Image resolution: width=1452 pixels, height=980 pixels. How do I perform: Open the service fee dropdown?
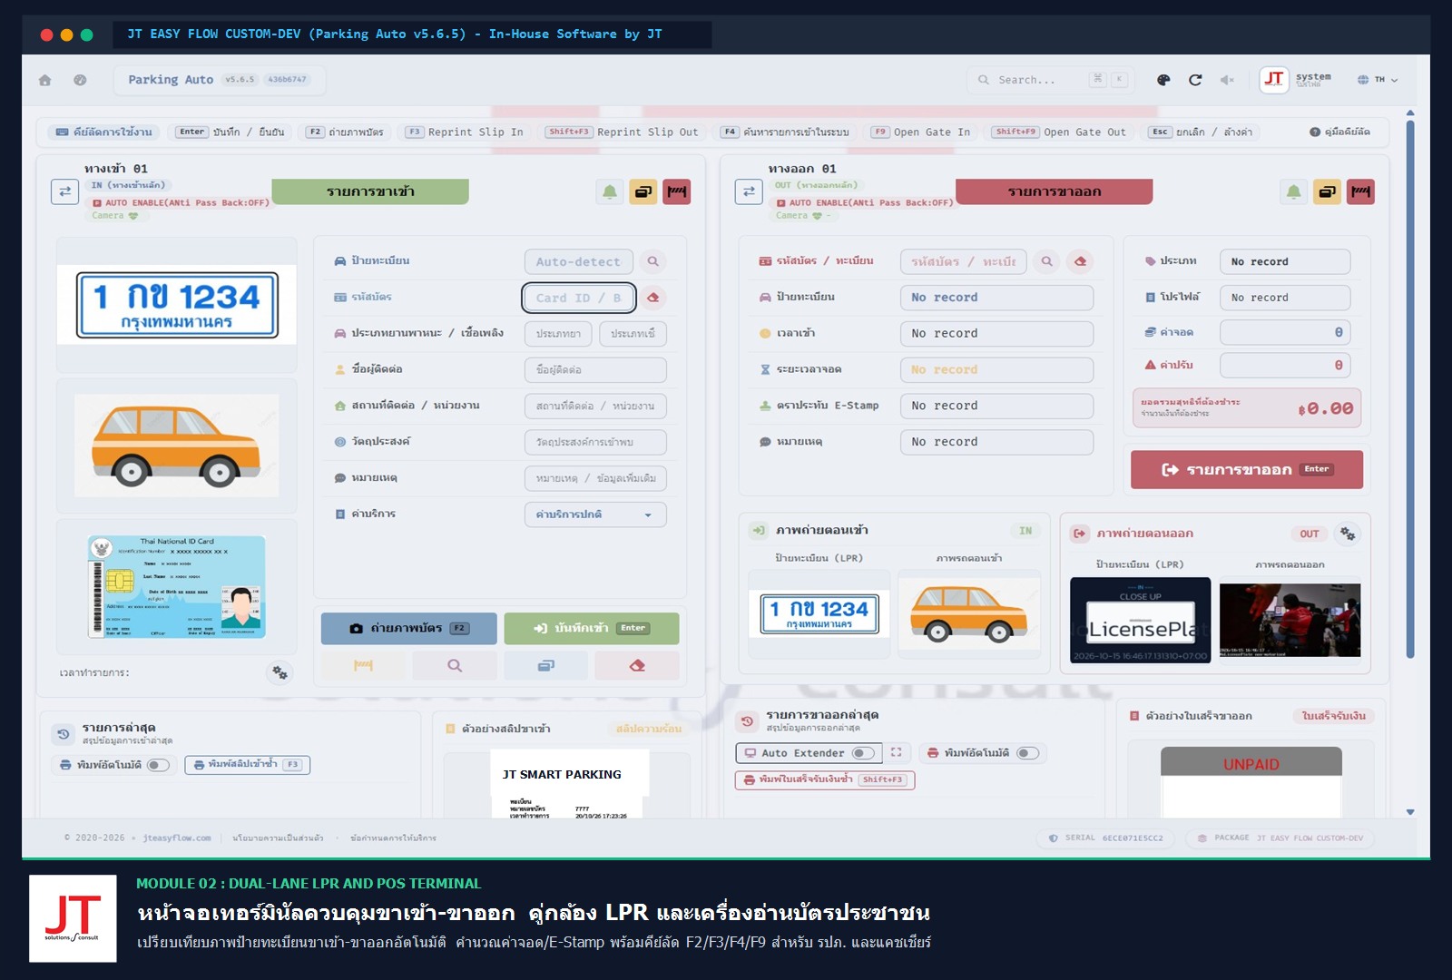pyautogui.click(x=595, y=514)
